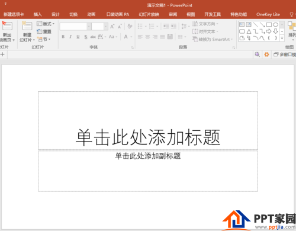Screen dimensions: 296x231
Task: Click the title placeholder 单击此处添加标题
Action: click(148, 137)
